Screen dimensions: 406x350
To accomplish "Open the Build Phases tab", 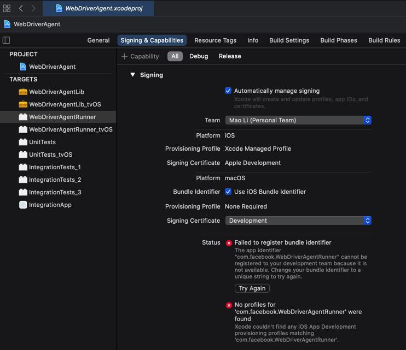I will (x=339, y=40).
